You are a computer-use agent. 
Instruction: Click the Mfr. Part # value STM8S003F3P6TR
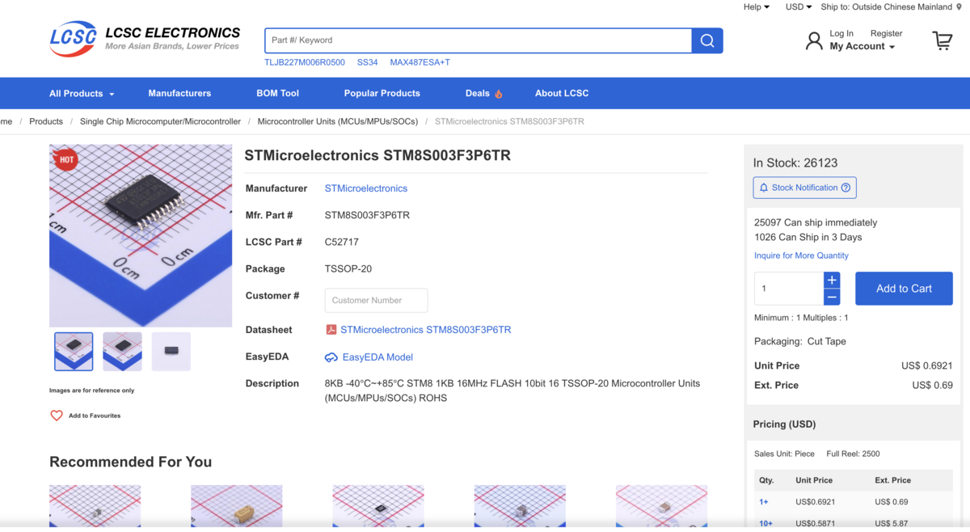coord(367,215)
